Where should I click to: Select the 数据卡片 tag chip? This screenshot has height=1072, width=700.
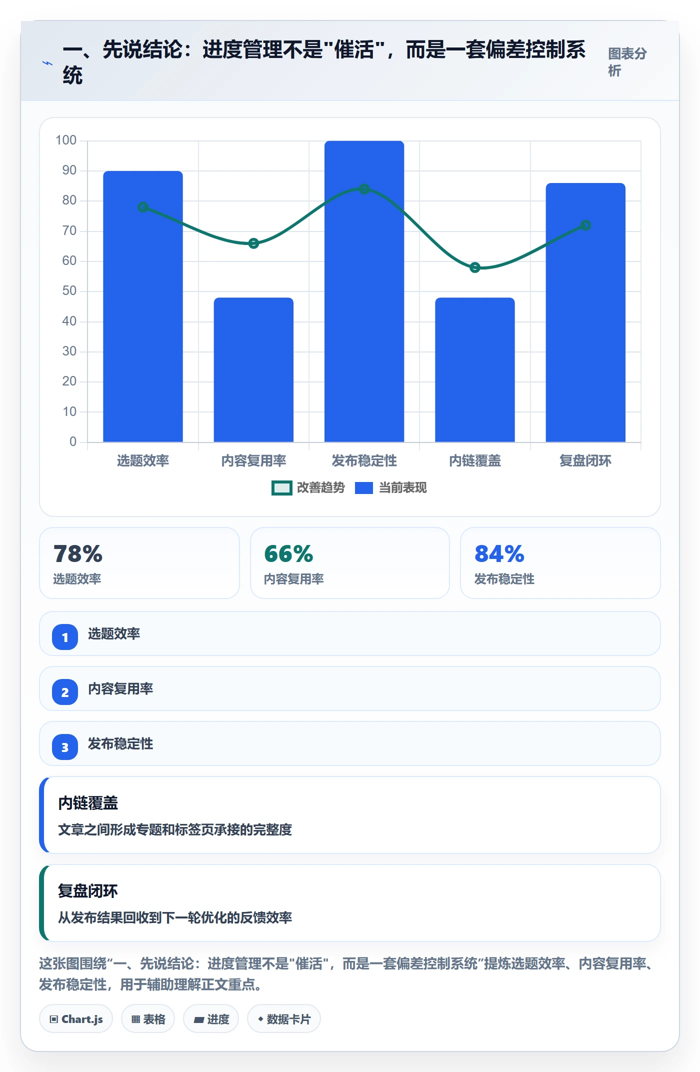pyautogui.click(x=284, y=1019)
